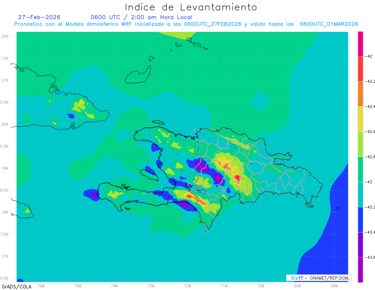This screenshot has width=375, height=290.
Task: Click the longitude label "76W"
Action: [41, 286]
